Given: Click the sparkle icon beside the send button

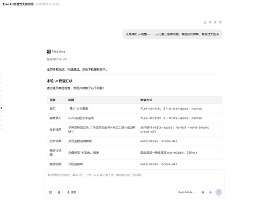Looking at the screenshot, I should (x=210, y=192).
